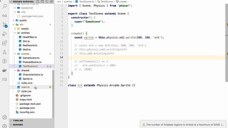The height and width of the screenshot is (128, 228).
Task: Open index.html file
Action: [x=26, y=100]
